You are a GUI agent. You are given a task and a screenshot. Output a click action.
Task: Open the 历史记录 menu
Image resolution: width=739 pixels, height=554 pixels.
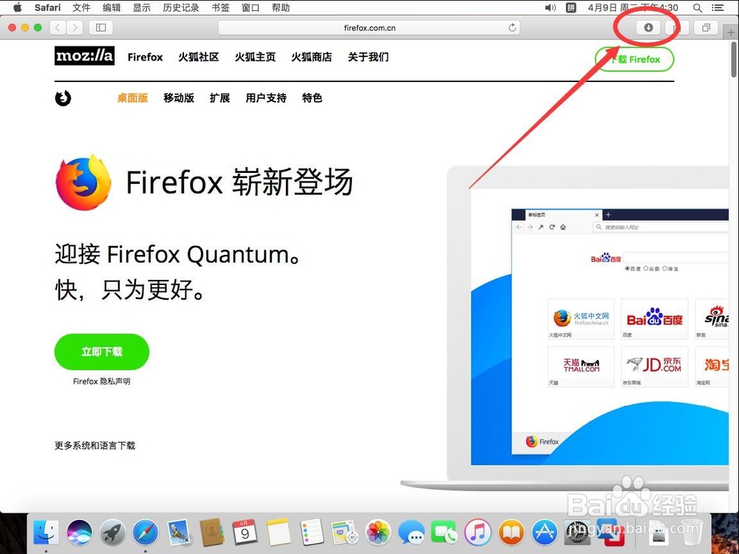tap(181, 7)
